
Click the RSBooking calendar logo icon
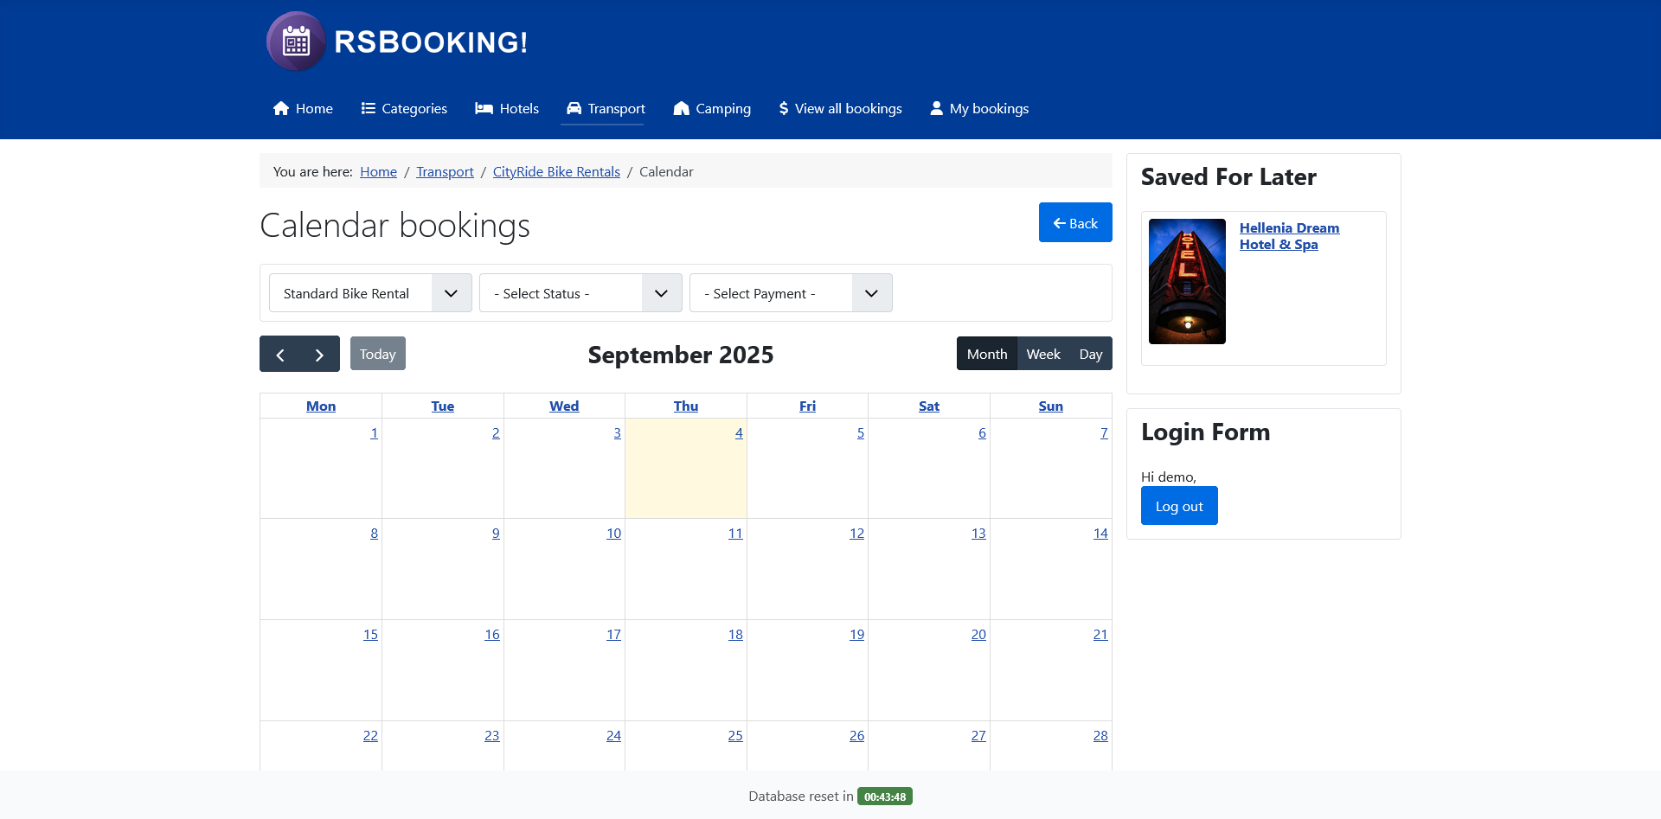pos(296,41)
